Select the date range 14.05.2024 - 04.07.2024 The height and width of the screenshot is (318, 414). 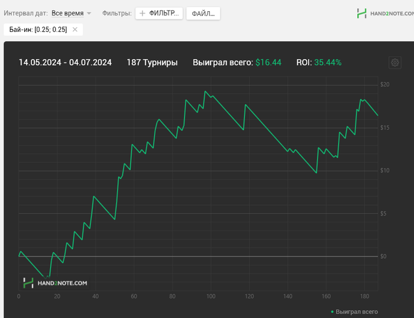tap(65, 62)
